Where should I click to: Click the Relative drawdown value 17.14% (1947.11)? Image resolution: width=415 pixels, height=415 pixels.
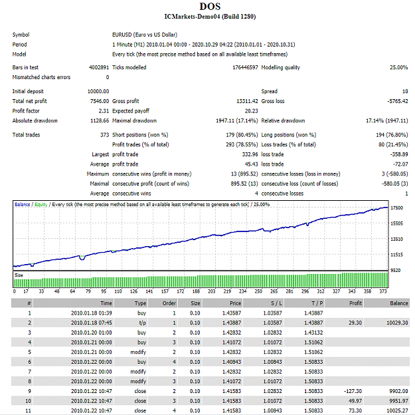pos(386,120)
